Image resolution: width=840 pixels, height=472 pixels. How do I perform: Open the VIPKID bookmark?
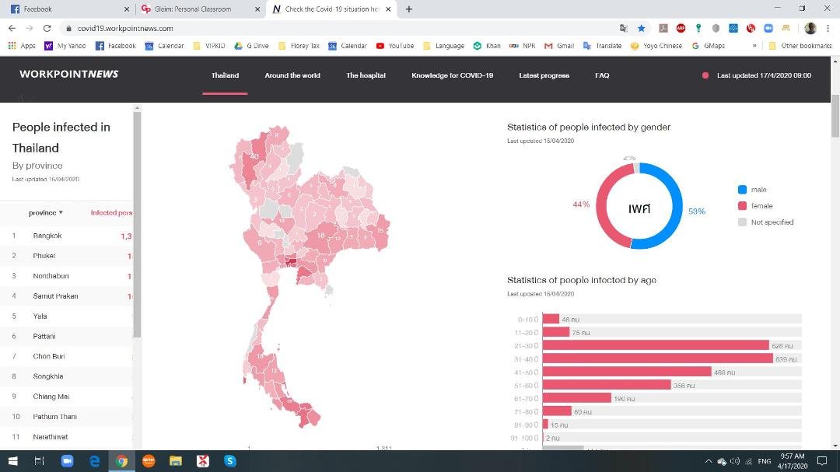(209, 46)
